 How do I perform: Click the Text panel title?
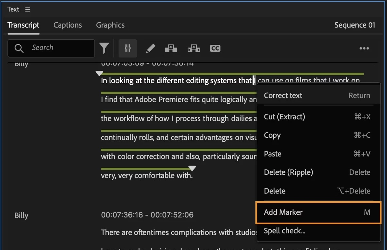click(13, 9)
